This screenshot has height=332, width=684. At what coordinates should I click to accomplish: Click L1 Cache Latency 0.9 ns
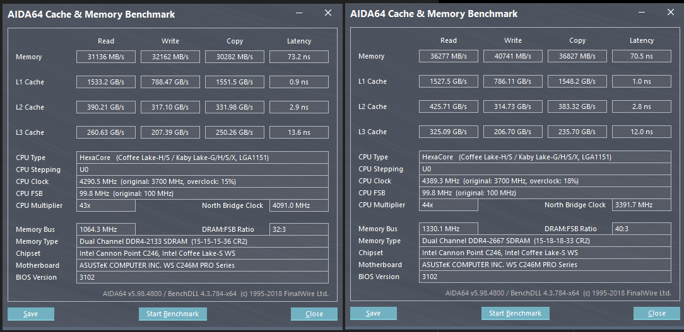[x=299, y=82]
